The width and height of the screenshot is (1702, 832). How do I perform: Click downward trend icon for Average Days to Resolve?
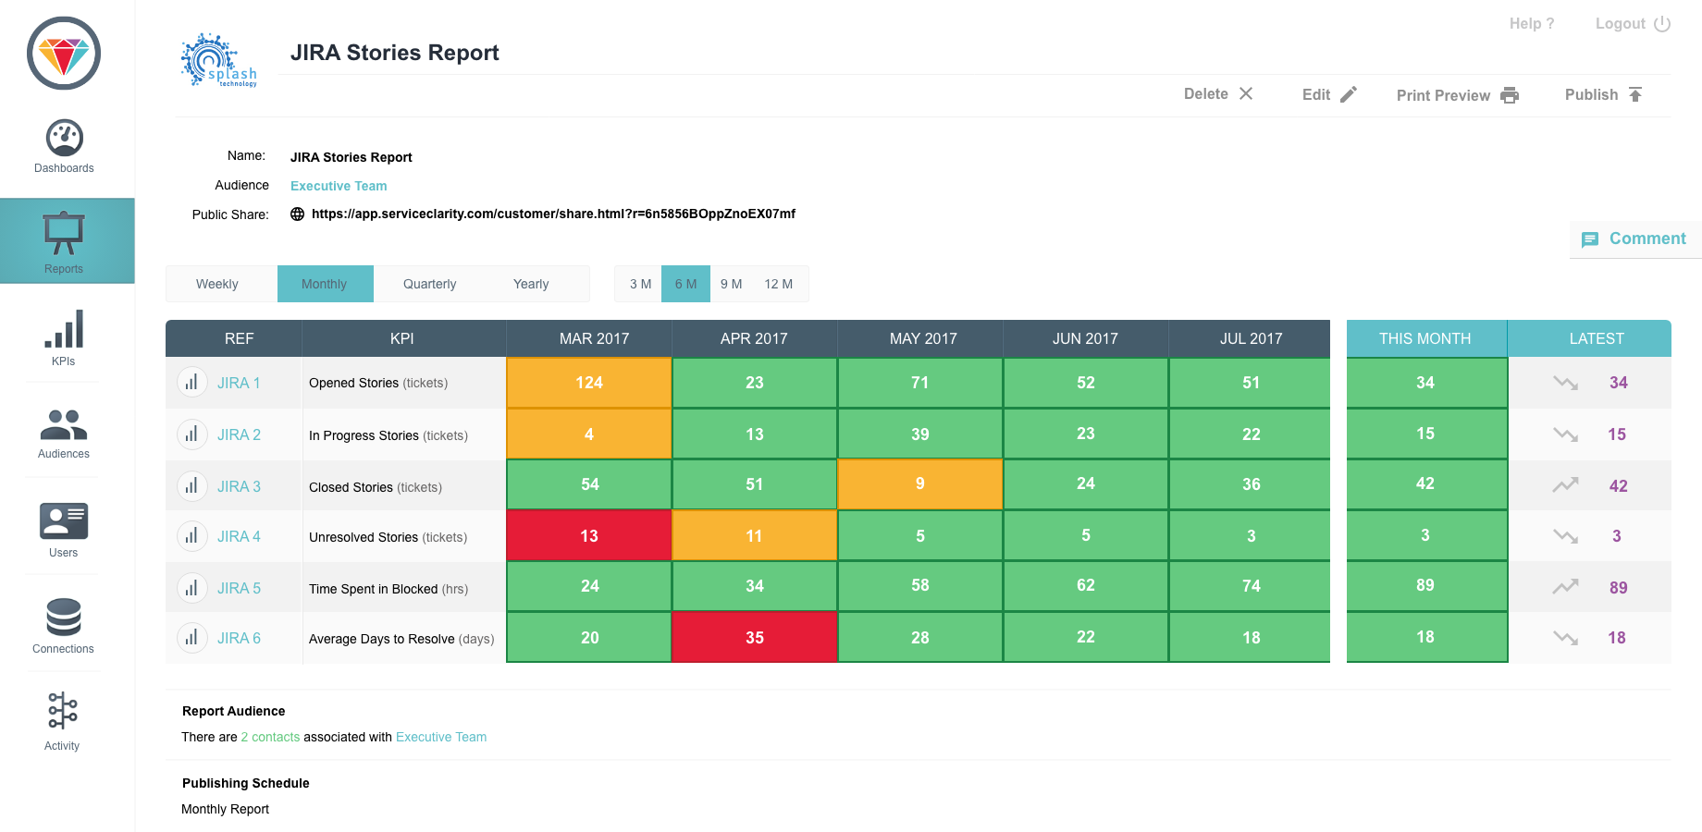pos(1565,637)
